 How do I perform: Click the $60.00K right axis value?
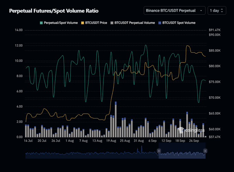[x=215, y=129]
